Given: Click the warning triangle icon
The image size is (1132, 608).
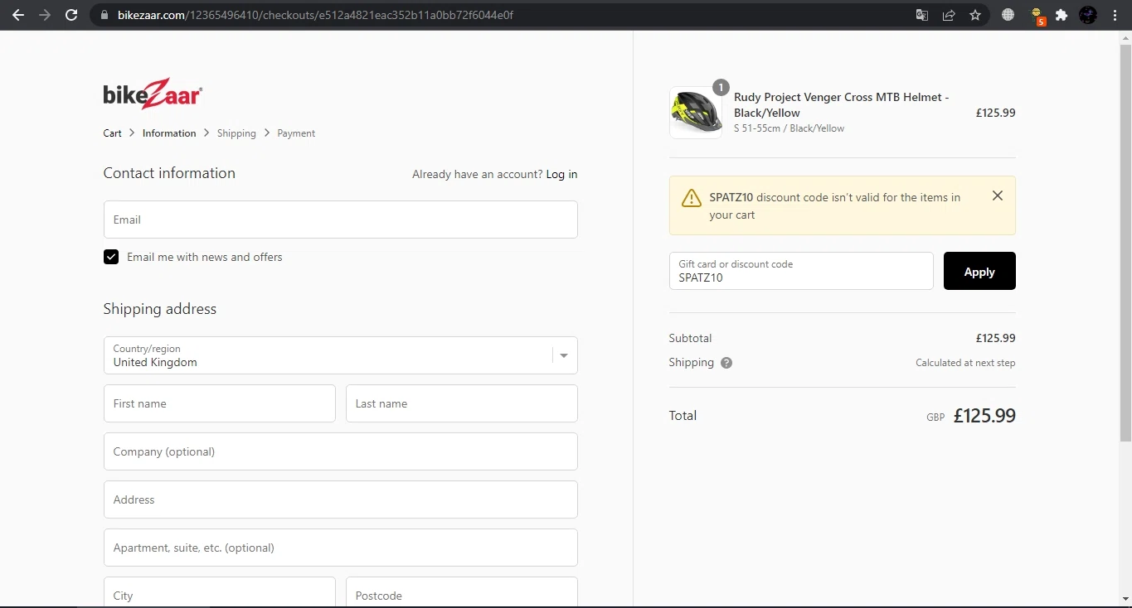Looking at the screenshot, I should coord(692,198).
